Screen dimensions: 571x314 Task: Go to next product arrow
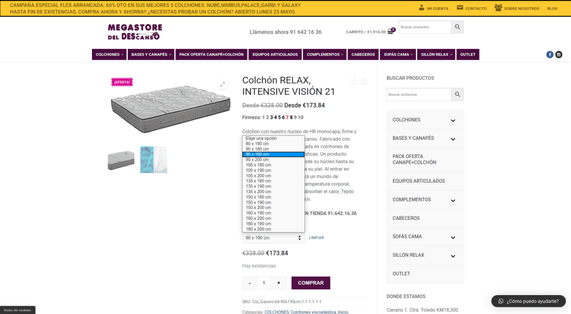(364, 80)
